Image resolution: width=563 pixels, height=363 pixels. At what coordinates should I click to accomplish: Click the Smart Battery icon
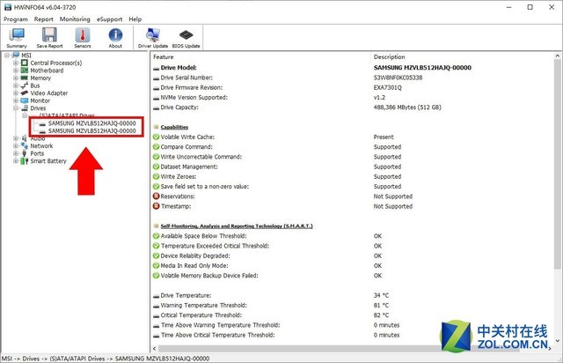click(x=24, y=161)
